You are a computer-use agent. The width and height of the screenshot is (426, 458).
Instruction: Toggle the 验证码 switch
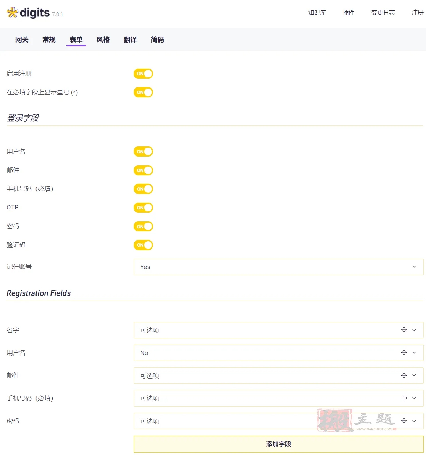pyautogui.click(x=143, y=245)
